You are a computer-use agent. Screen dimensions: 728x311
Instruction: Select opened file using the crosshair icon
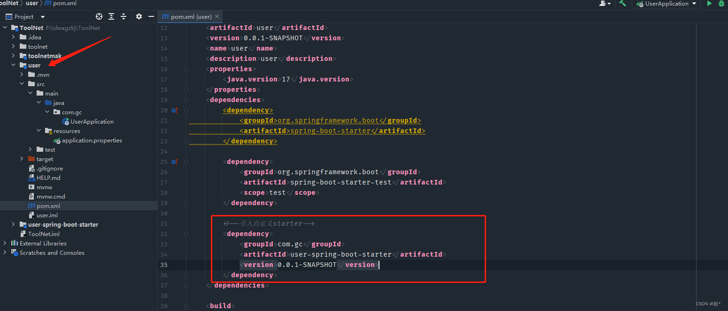pyautogui.click(x=99, y=16)
